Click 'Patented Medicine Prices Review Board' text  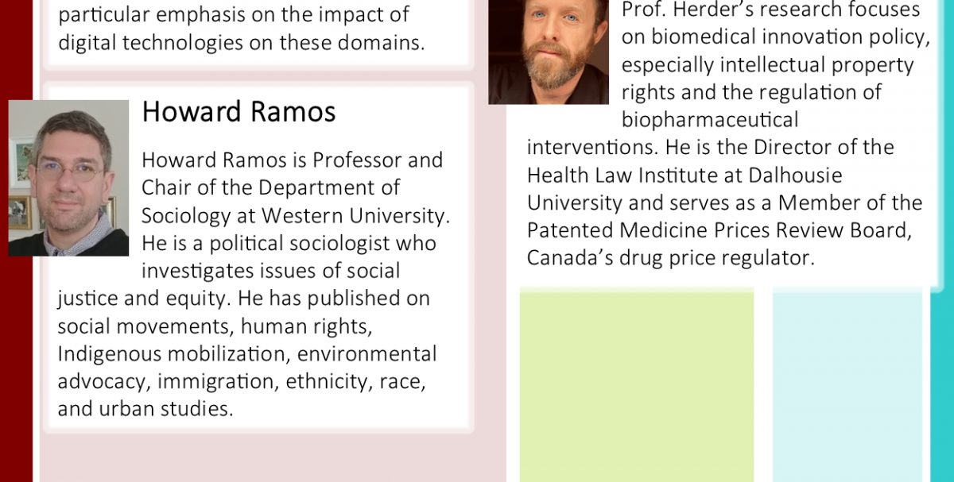point(716,230)
